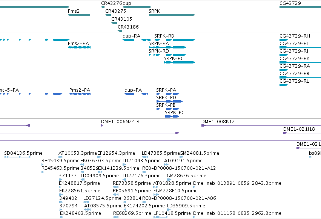Viewport: 321px width, 219px height.
Task: Click the LD47385.5prime EST label
Action: (161, 153)
